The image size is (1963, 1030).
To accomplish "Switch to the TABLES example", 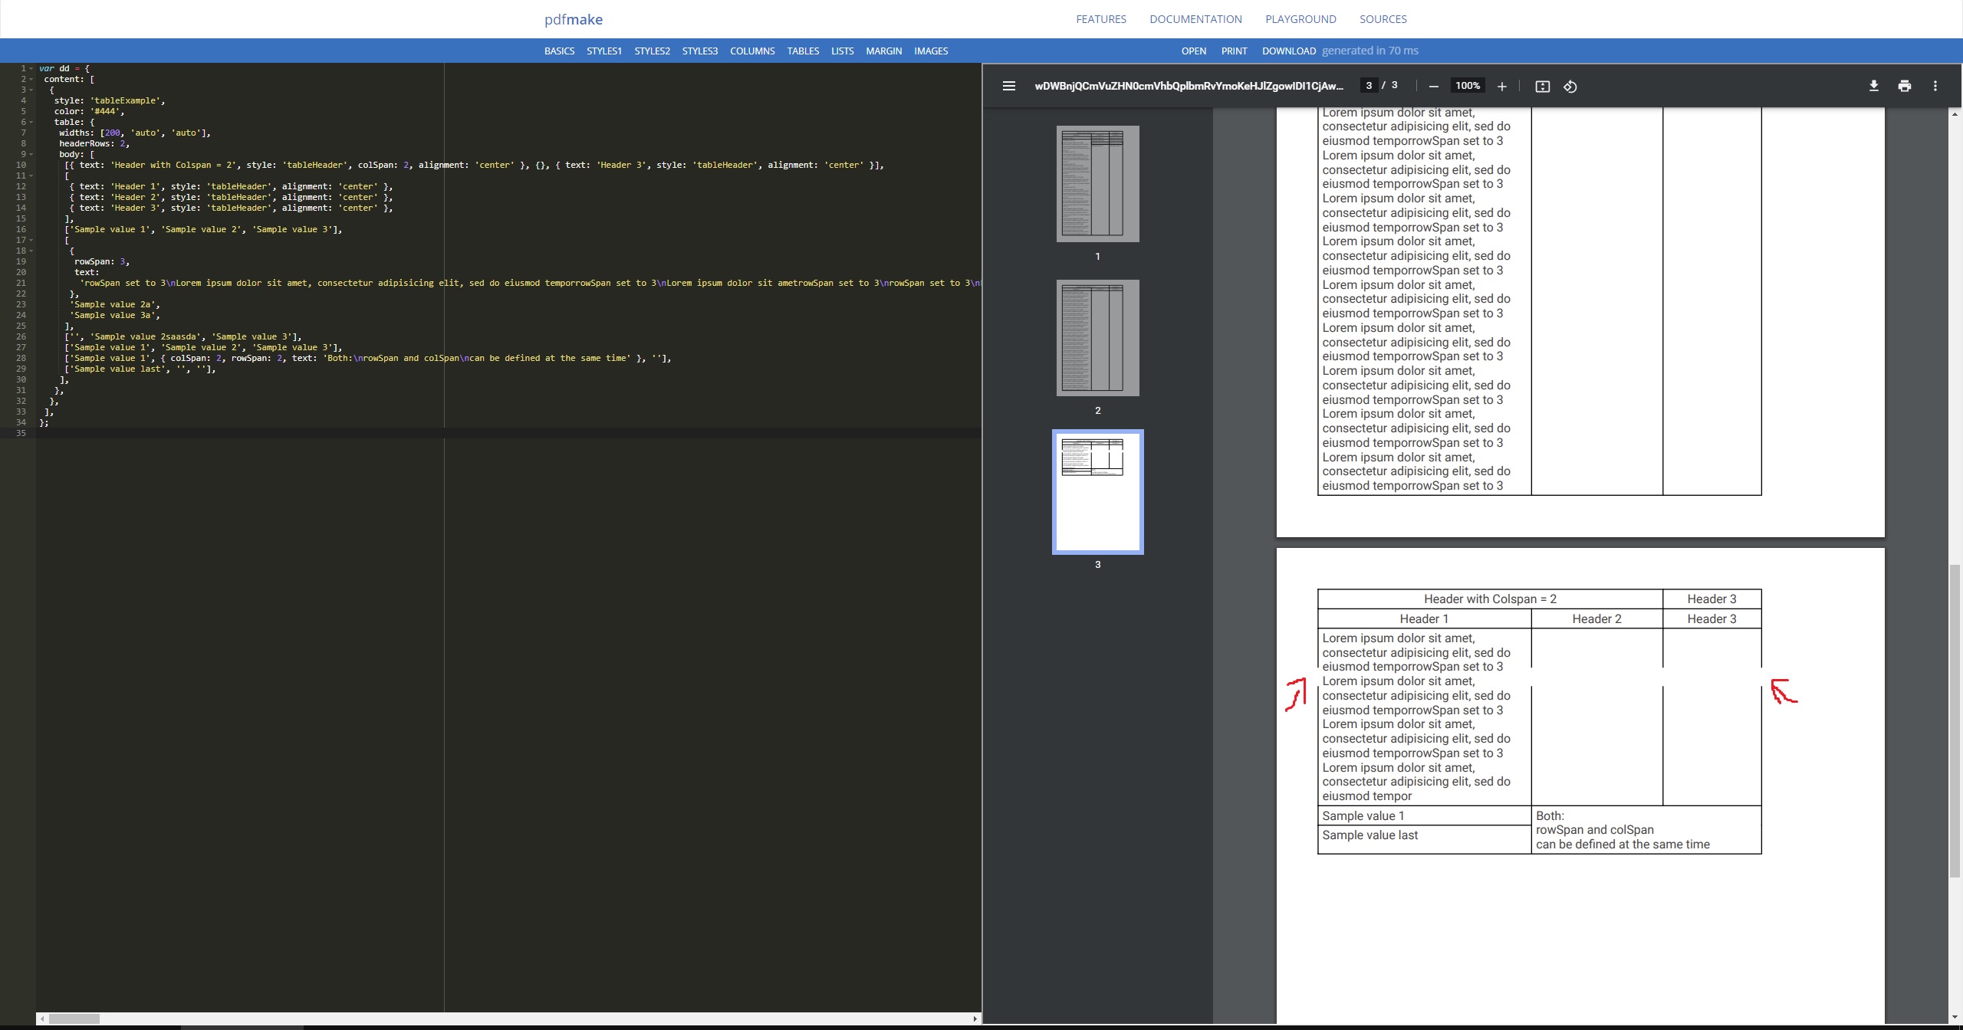I will click(x=802, y=51).
